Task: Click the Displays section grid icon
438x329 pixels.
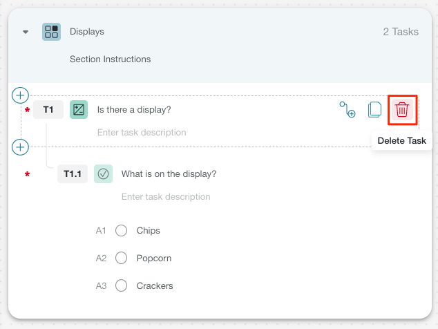Action: click(x=51, y=32)
